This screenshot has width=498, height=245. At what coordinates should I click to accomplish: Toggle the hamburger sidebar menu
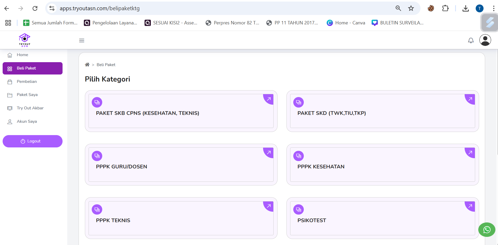click(82, 40)
